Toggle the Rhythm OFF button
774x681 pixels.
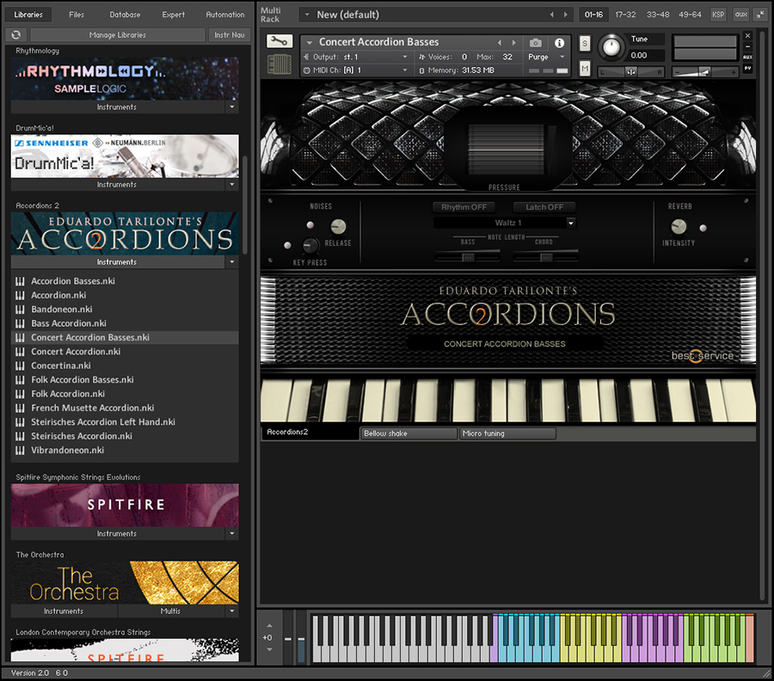pos(464,207)
